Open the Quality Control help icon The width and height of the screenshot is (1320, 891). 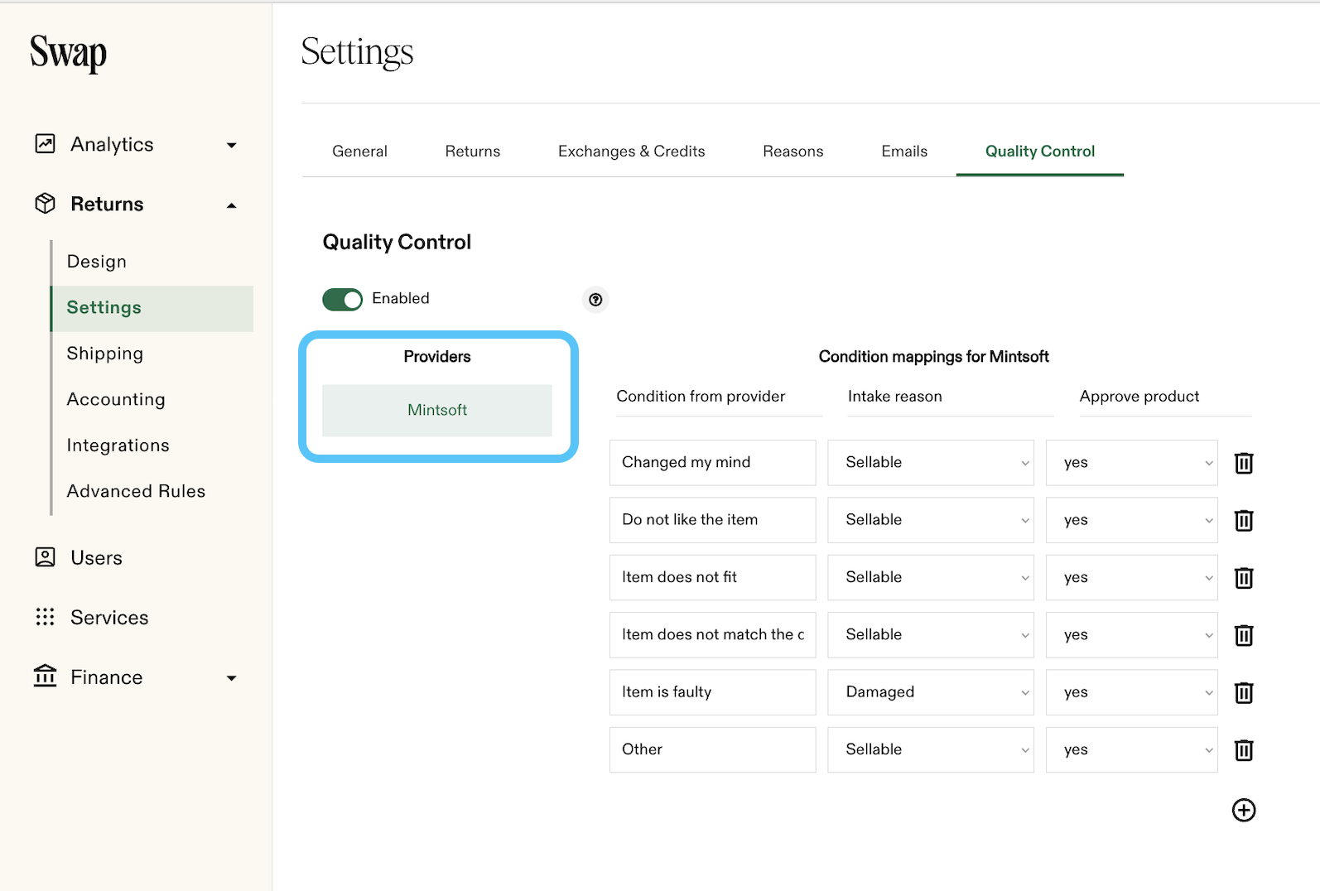point(595,300)
